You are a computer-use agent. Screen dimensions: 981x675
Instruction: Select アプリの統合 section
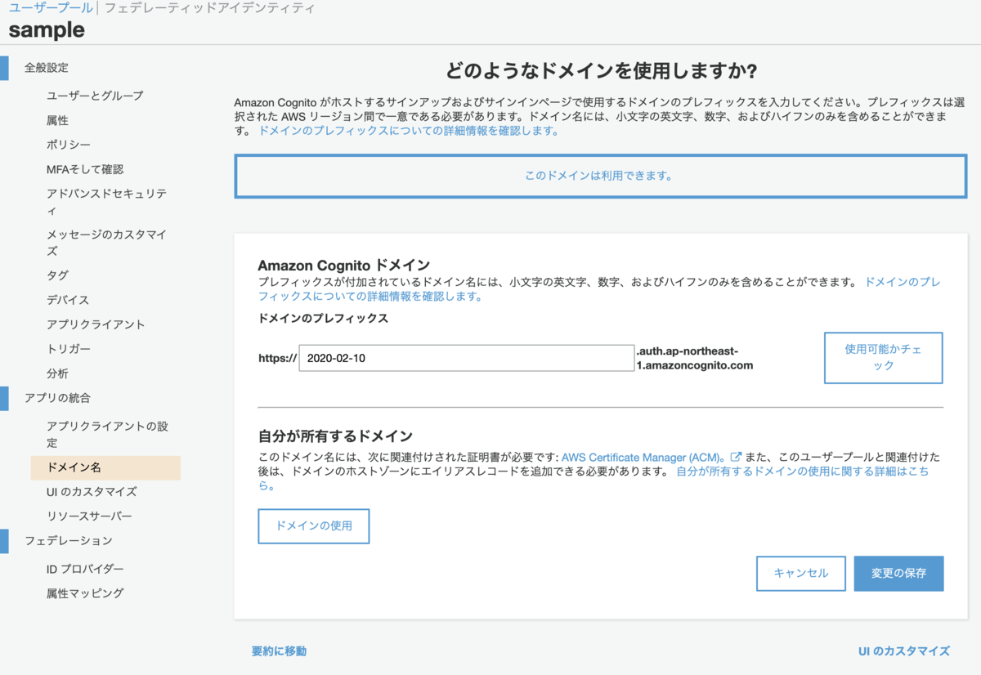[57, 398]
